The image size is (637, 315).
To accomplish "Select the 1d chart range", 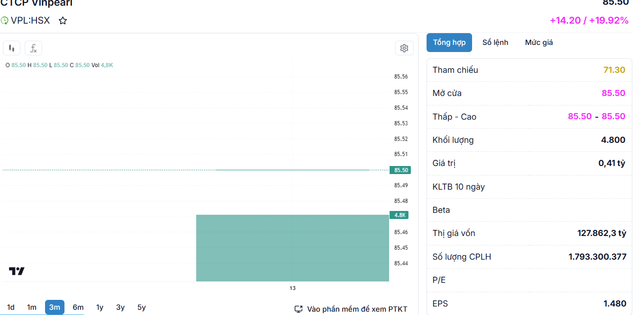I will (11, 307).
